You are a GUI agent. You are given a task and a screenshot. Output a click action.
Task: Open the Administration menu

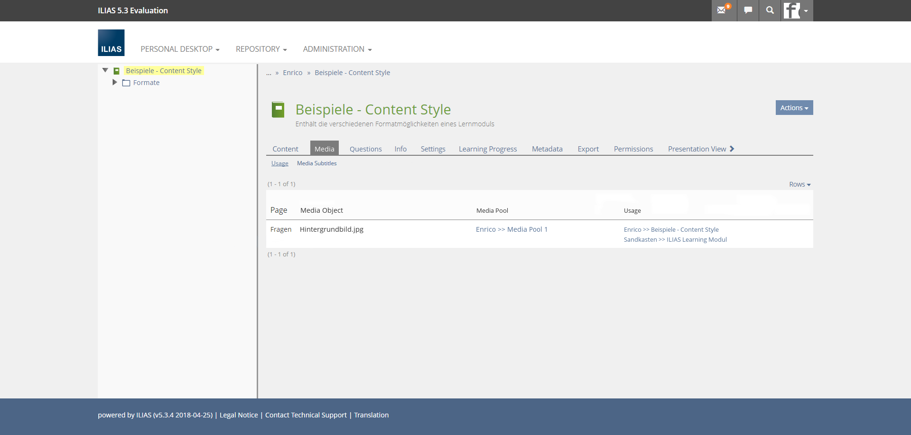click(x=337, y=49)
